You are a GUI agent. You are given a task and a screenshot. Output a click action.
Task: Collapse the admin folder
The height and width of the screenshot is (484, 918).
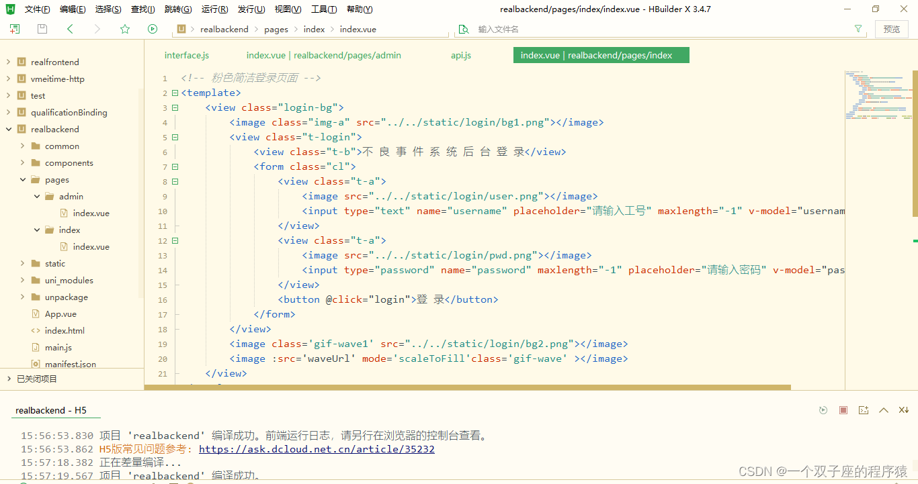(x=37, y=196)
